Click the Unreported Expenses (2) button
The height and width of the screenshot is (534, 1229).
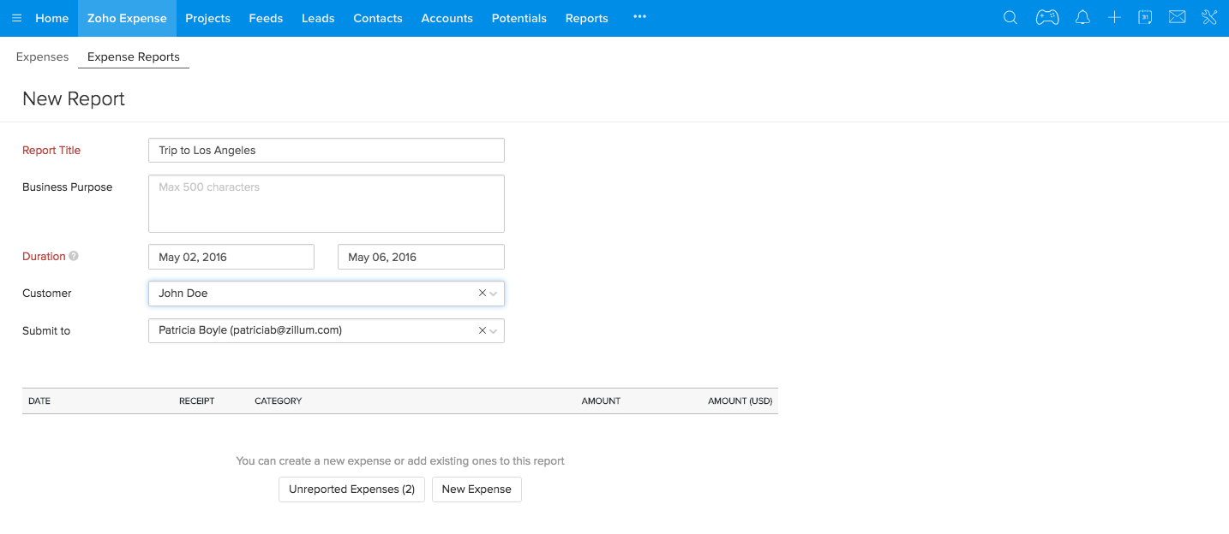pyautogui.click(x=351, y=489)
